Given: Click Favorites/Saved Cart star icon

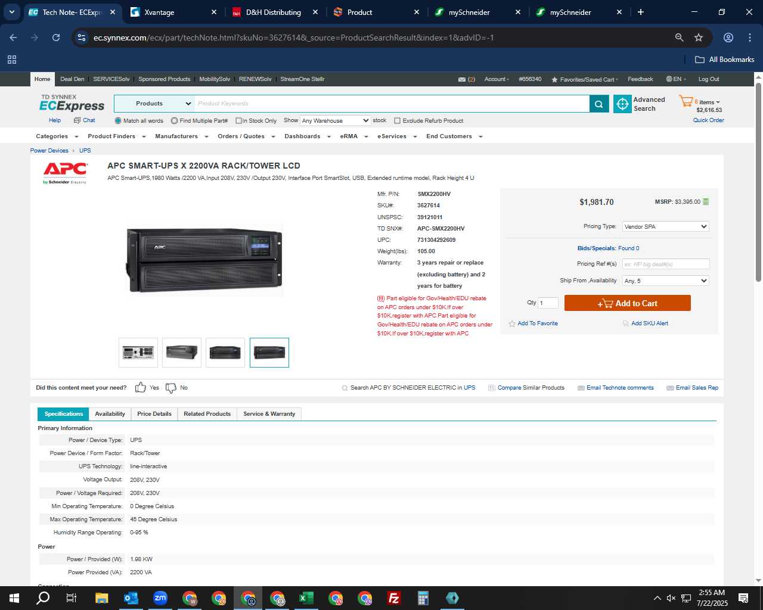Looking at the screenshot, I should click(x=554, y=79).
